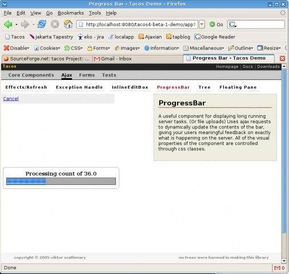This screenshot has height=274, width=289.
Task: Click the scrollbar up arrow
Action: coord(284,66)
